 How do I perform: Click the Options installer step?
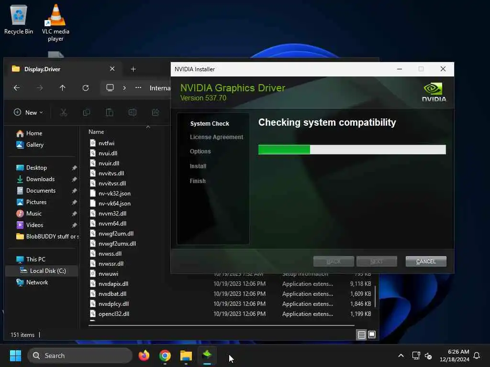click(x=200, y=151)
